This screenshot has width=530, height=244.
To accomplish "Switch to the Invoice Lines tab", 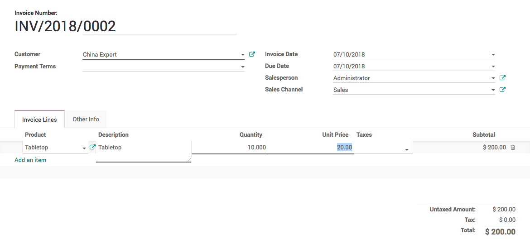I will coord(39,120).
